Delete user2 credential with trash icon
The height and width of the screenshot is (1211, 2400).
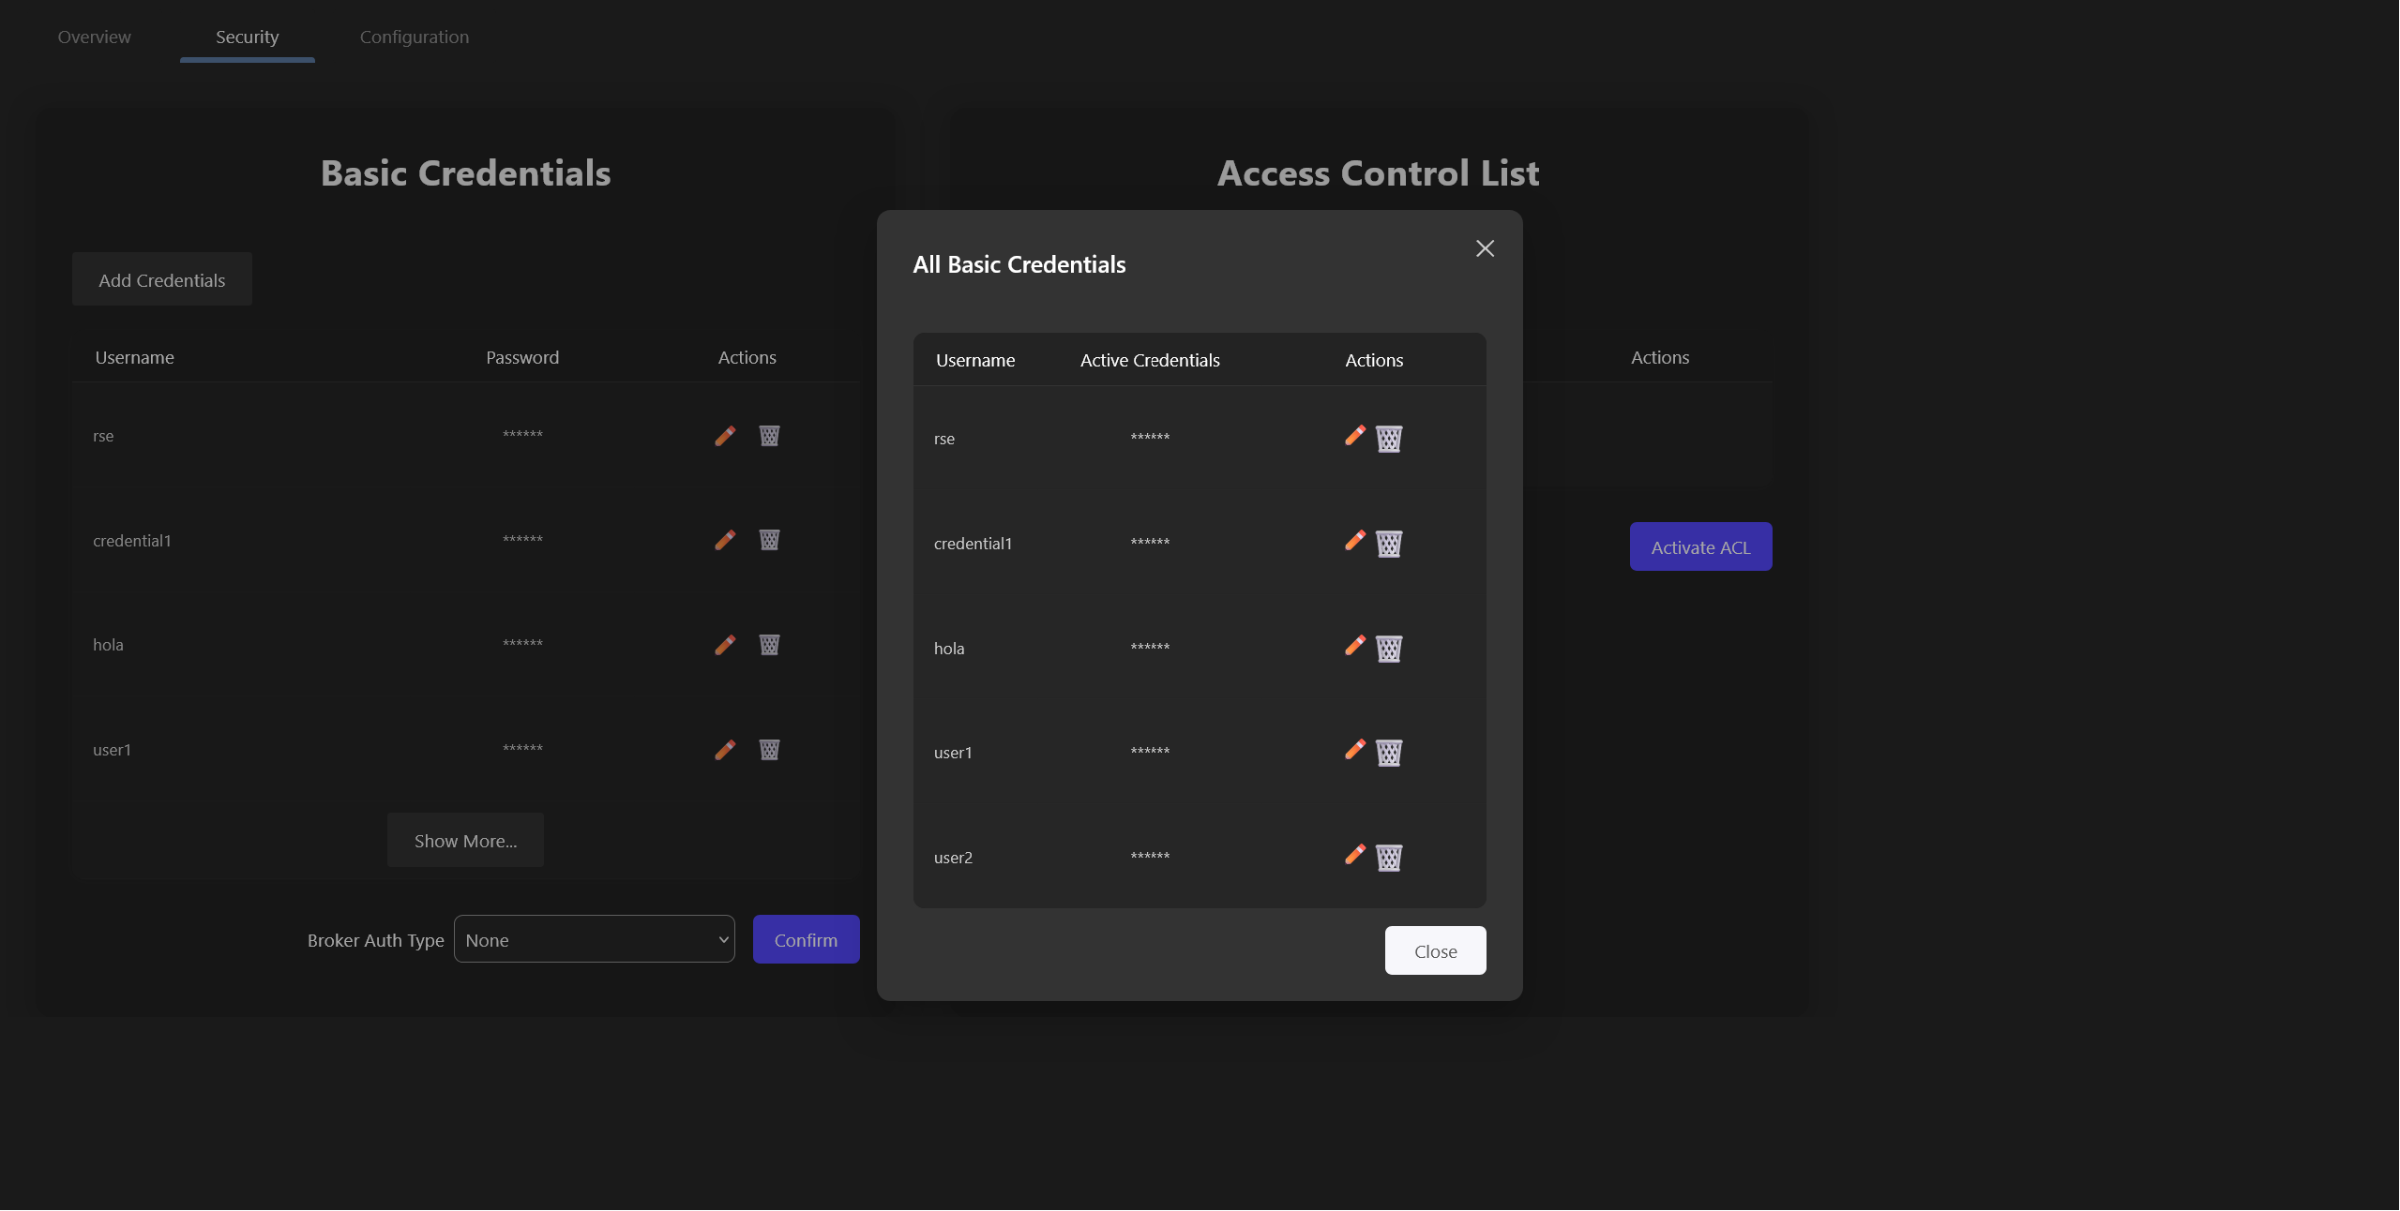pyautogui.click(x=1388, y=858)
